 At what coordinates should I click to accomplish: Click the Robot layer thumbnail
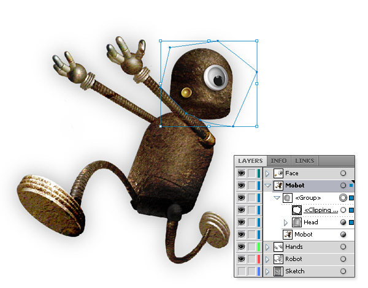278,259
